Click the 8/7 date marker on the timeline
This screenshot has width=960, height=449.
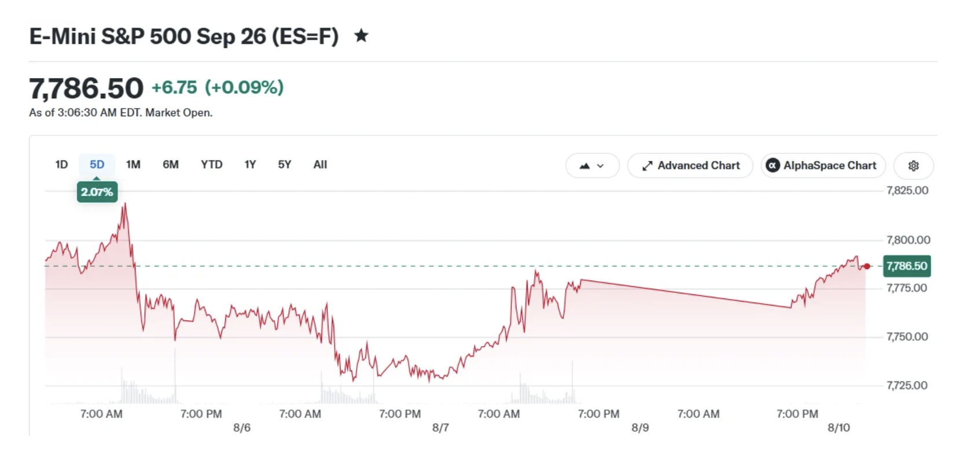pos(441,428)
